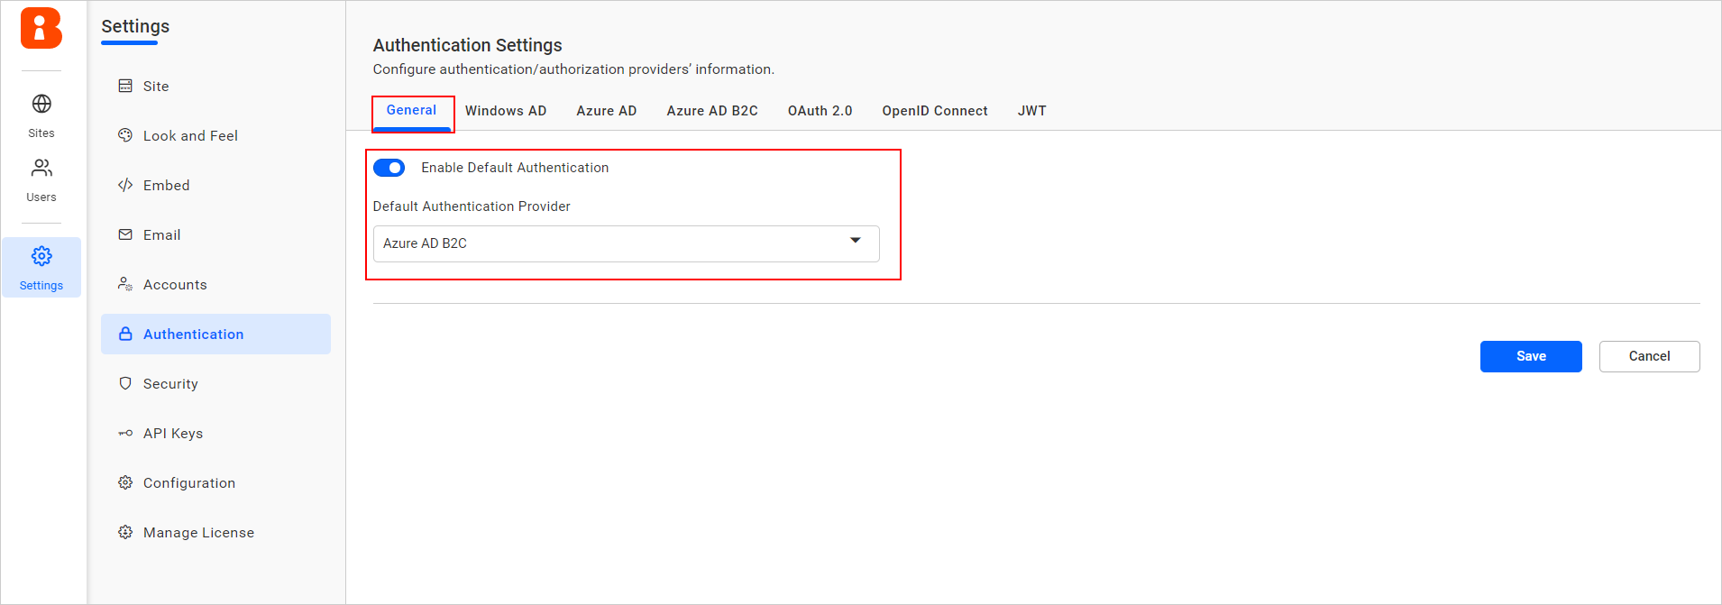1722x605 pixels.
Task: Click the Sites label in left rail
Action: click(41, 133)
